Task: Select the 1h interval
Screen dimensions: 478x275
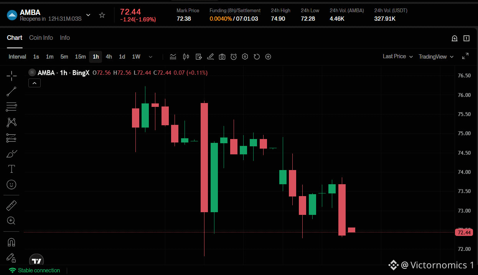Action: [x=96, y=57]
